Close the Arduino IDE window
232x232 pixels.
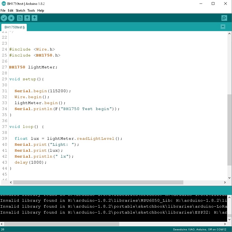[x=226, y=4]
